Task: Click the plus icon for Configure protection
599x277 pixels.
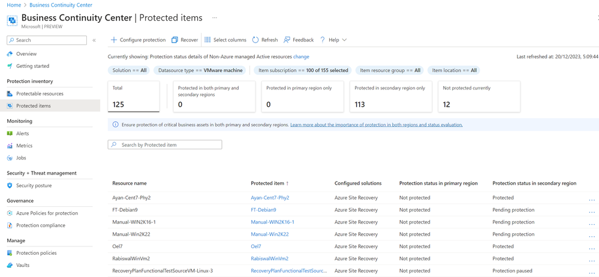Action: point(114,40)
